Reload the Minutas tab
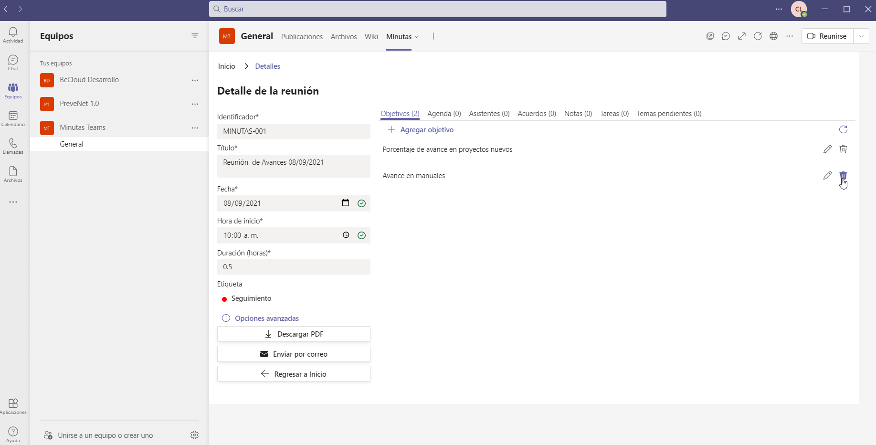The width and height of the screenshot is (876, 445). point(758,36)
